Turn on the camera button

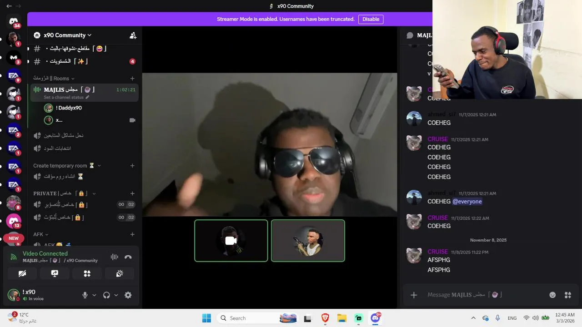point(22,273)
